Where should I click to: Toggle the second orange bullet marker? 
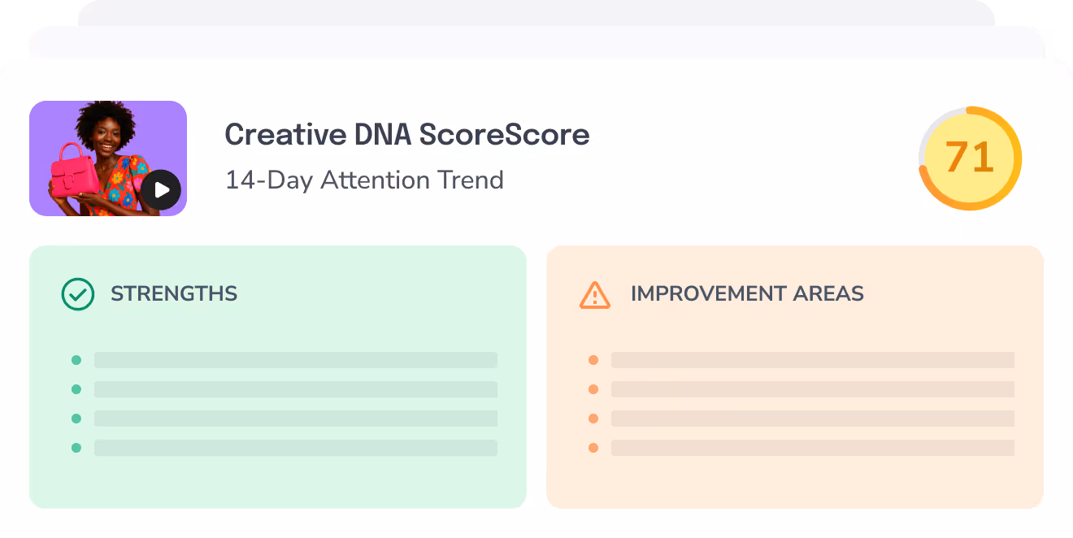594,388
